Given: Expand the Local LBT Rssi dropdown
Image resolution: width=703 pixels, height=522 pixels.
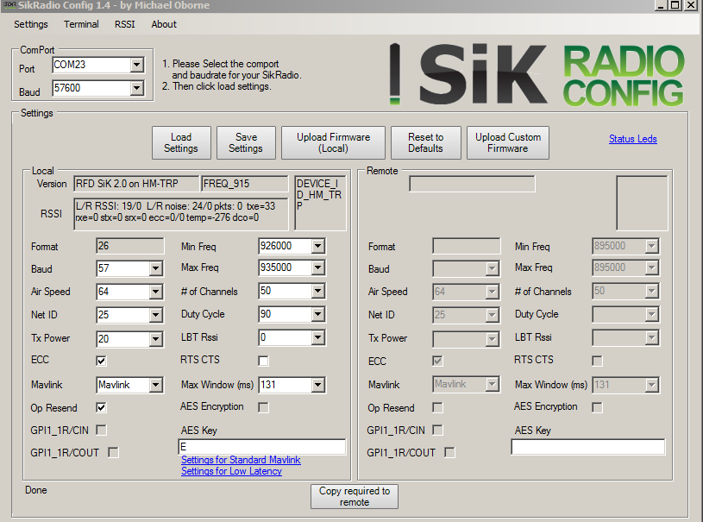Looking at the screenshot, I should (x=318, y=337).
